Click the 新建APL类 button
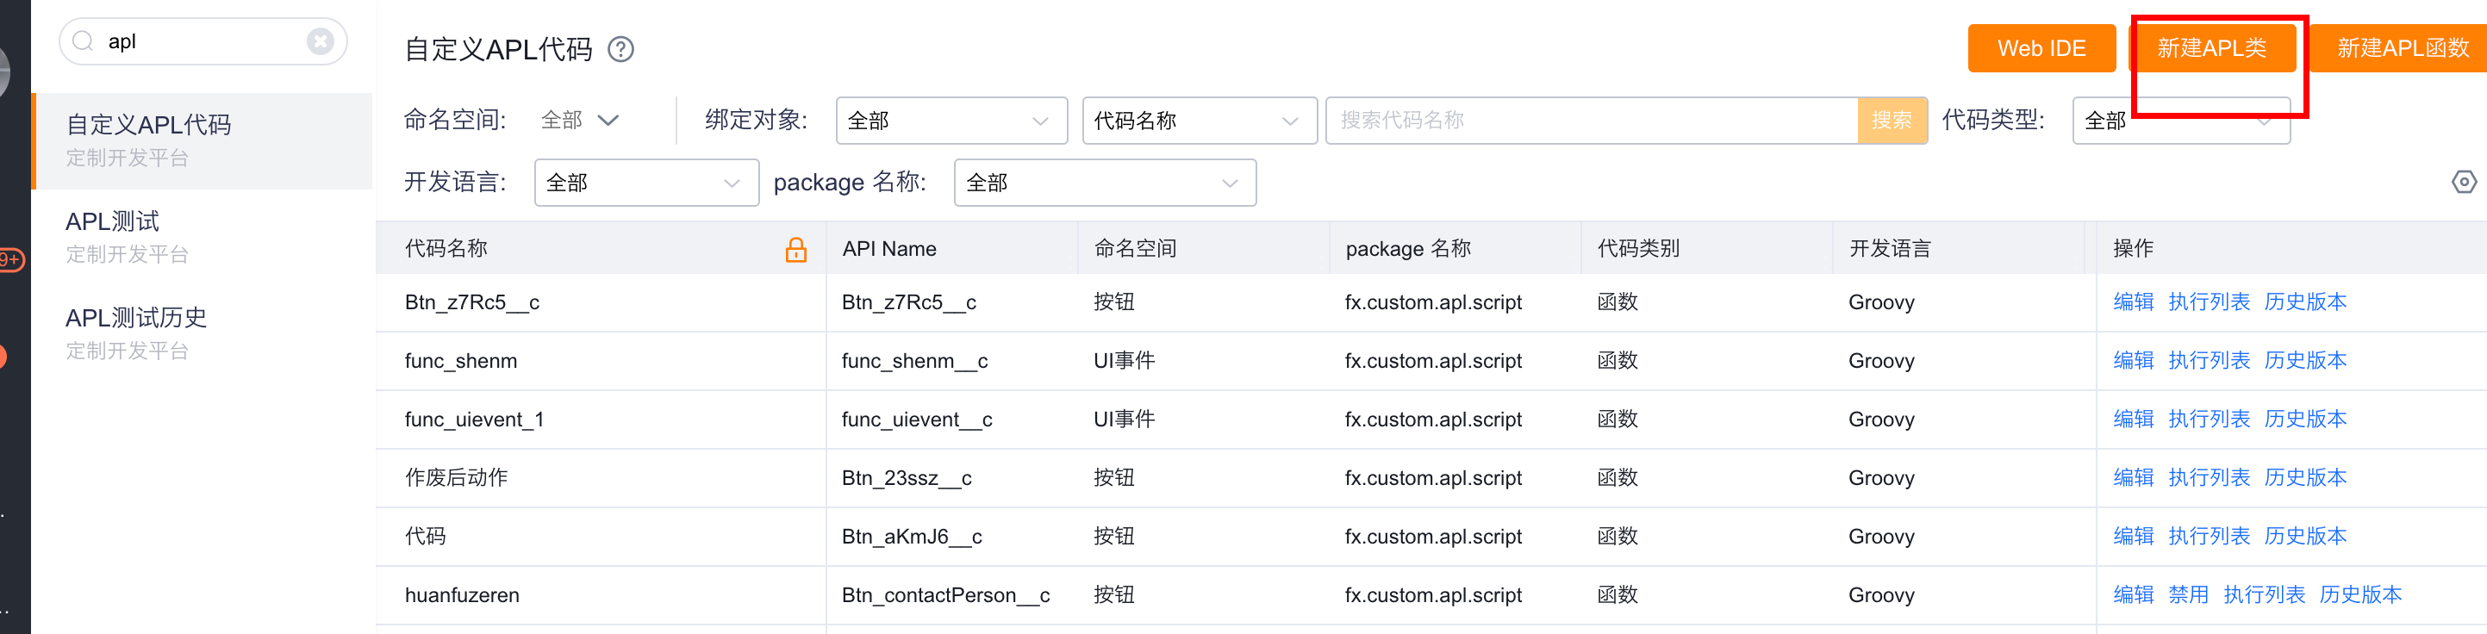 (x=2211, y=48)
